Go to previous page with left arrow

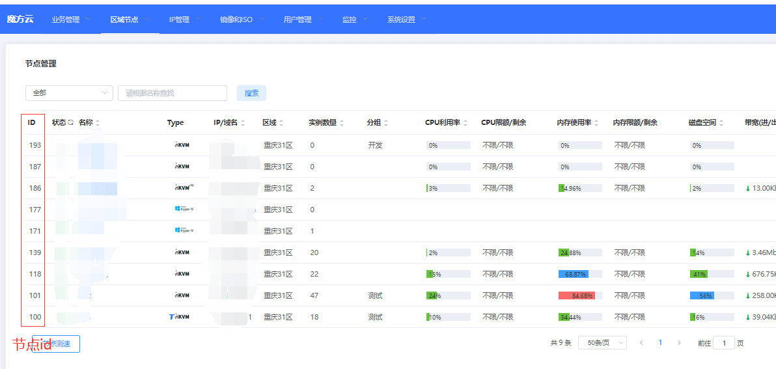641,343
